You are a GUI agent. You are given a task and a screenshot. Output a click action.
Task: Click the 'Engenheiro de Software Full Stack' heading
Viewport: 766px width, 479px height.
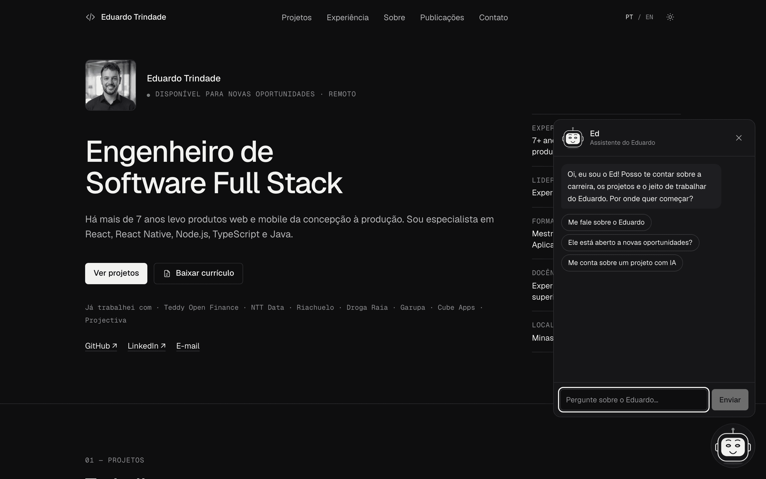point(214,167)
